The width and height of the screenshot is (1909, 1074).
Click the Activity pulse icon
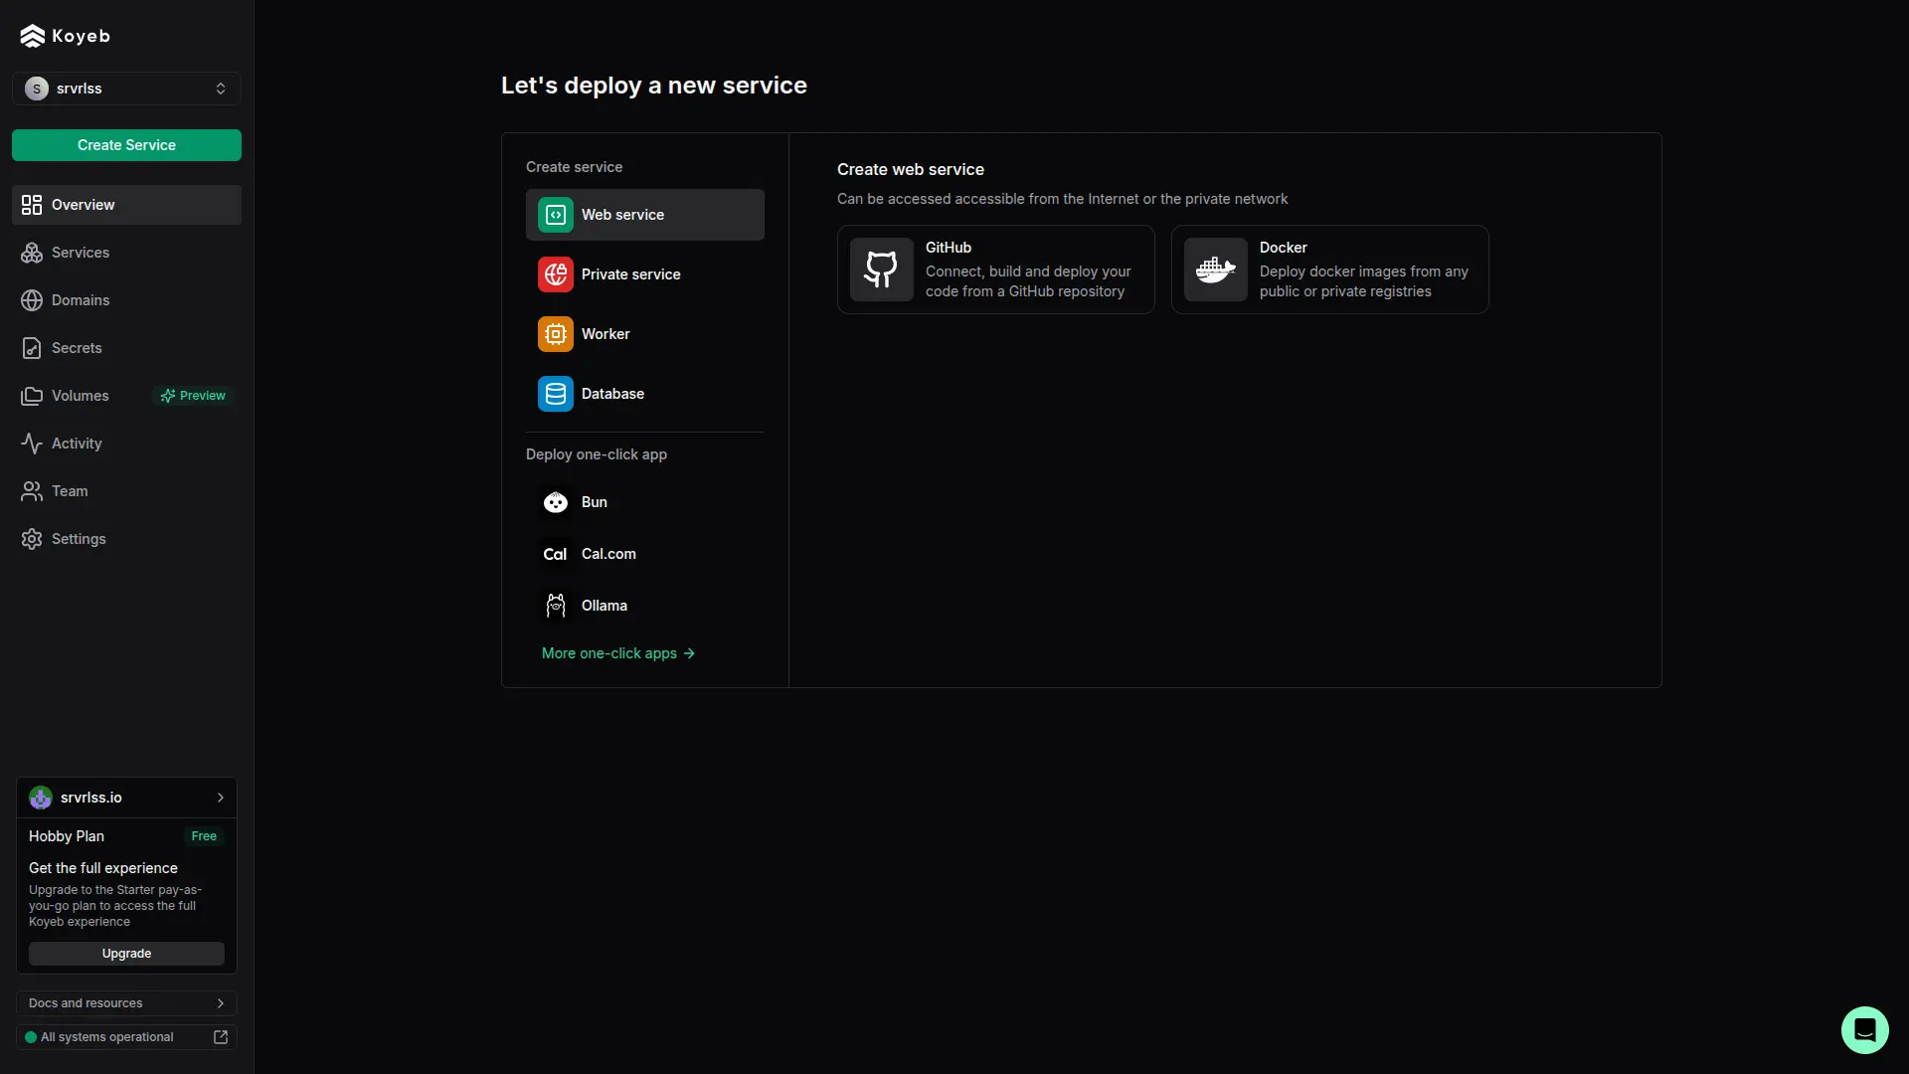pos(32,444)
